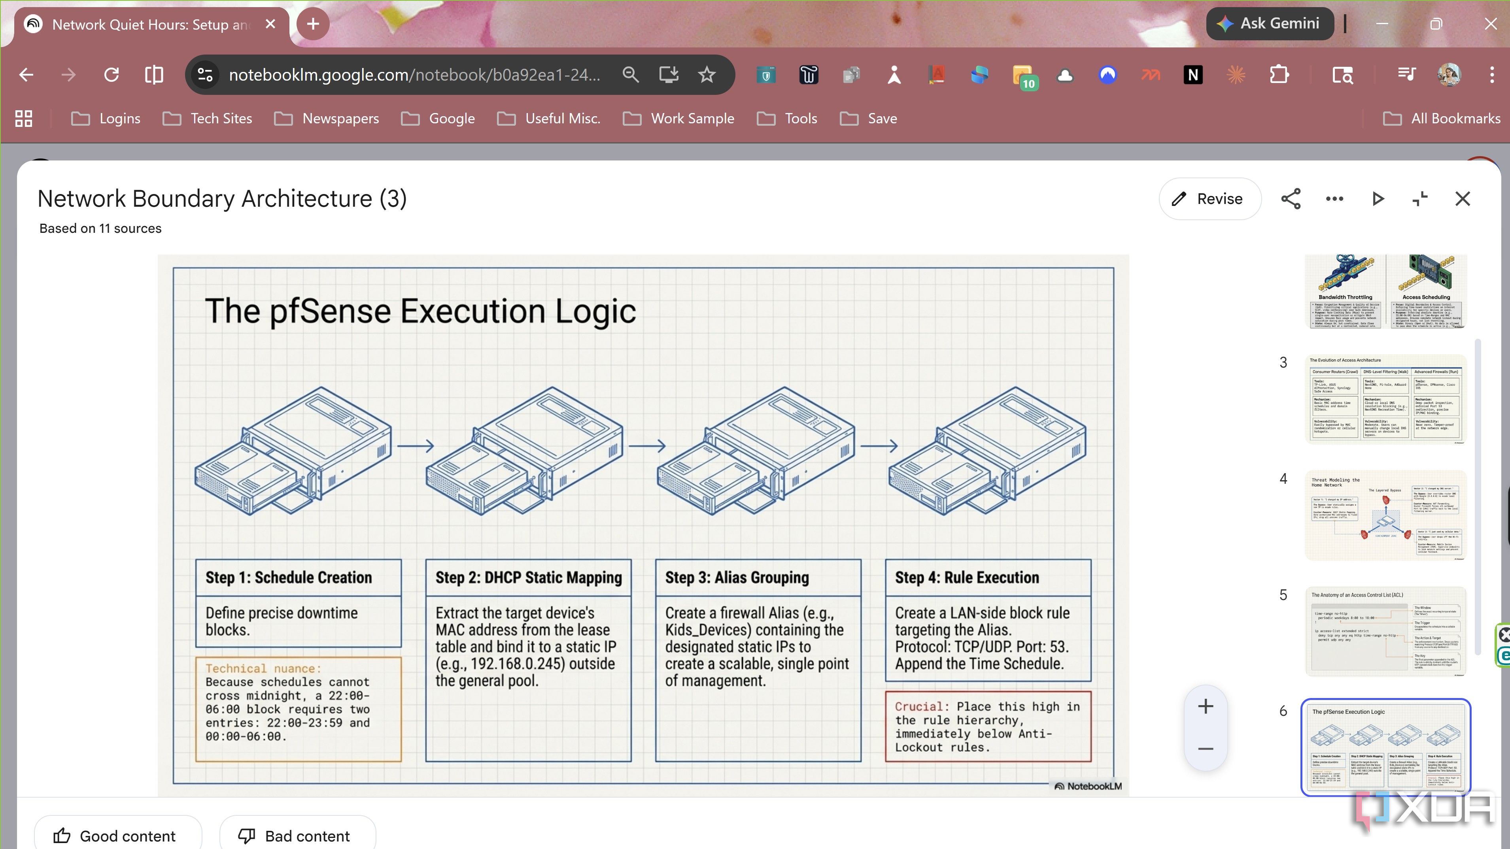Image resolution: width=1510 pixels, height=849 pixels.
Task: Open the Work Sample bookmarks folder
Action: point(678,118)
